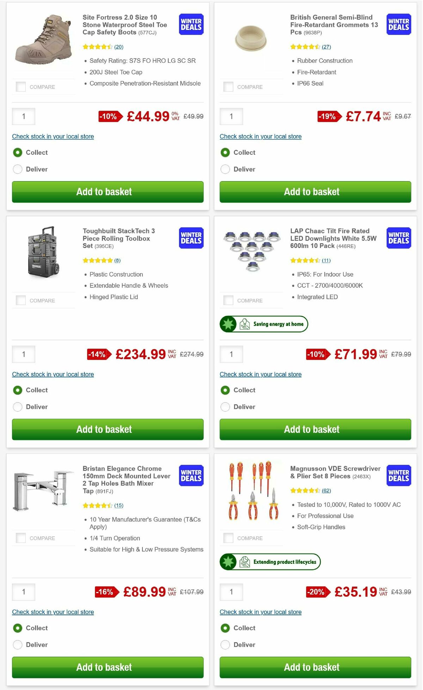Click star rating for Toughbuilt toolbox set
This screenshot has width=423, height=690.
pos(97,260)
